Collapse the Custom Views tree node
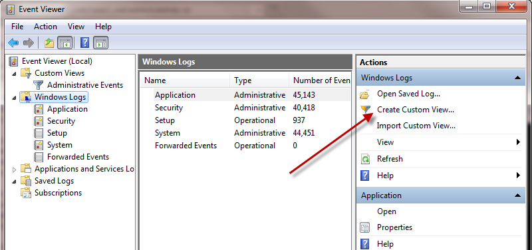Viewport: 532px width, 250px height. pos(14,74)
